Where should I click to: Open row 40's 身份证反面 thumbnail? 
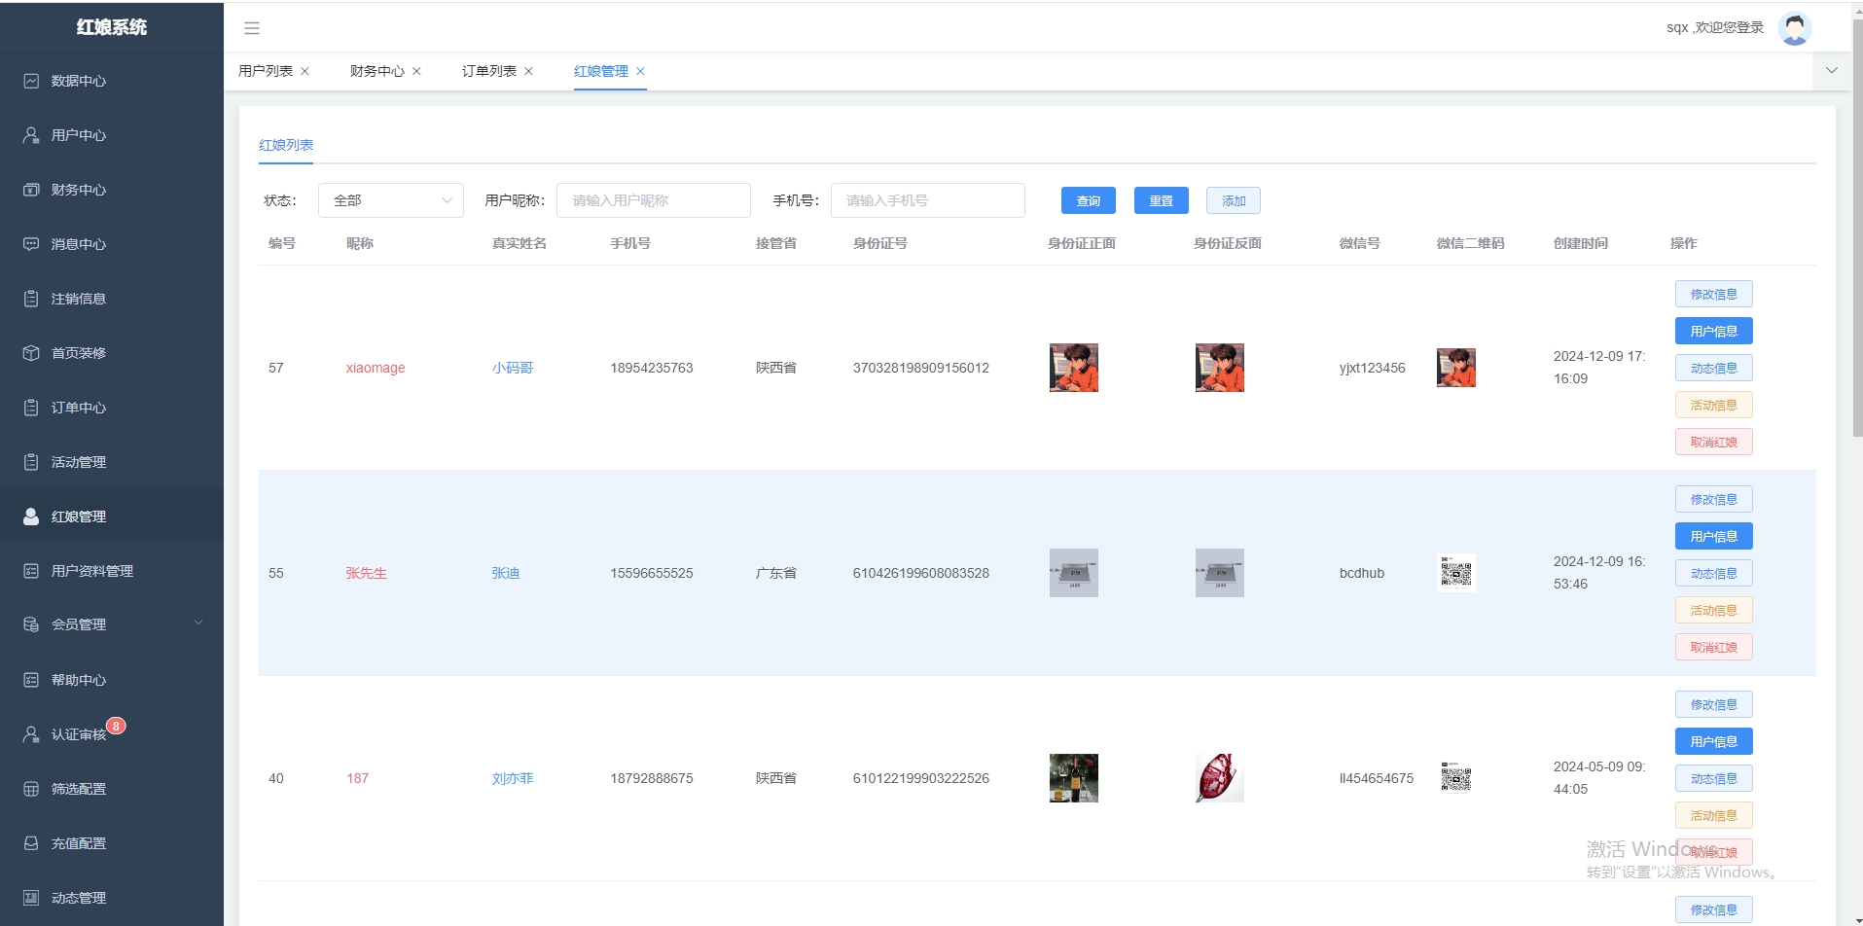pos(1220,778)
